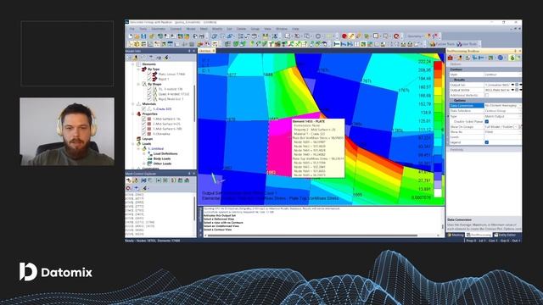Click the pin icon on Model Info header

pyautogui.click(x=189, y=51)
